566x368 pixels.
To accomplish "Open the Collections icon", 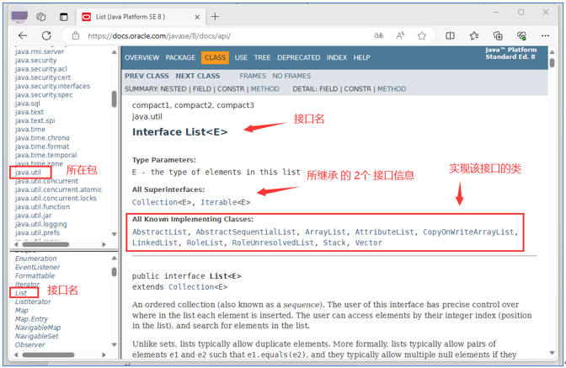I will coord(498,35).
